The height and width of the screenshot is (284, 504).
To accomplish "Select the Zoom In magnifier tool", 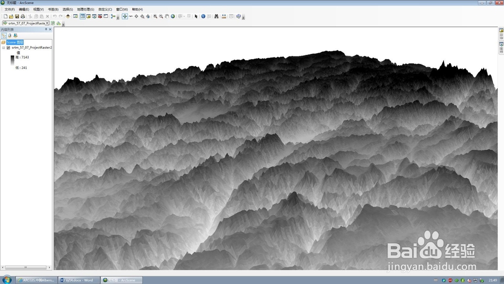I will coord(155,16).
